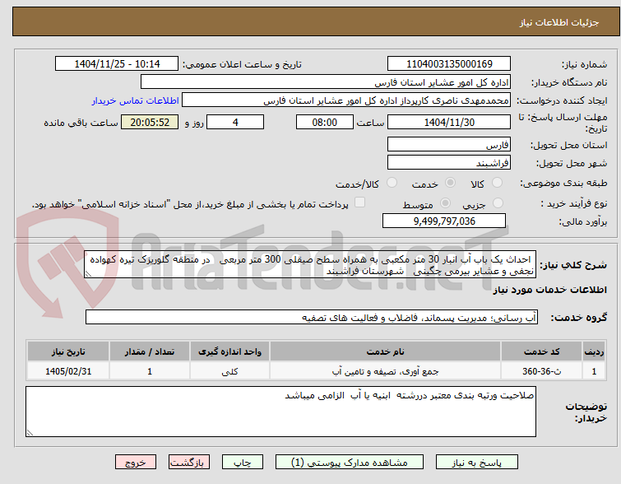Click service code cell ث-36-360

[x=541, y=371]
